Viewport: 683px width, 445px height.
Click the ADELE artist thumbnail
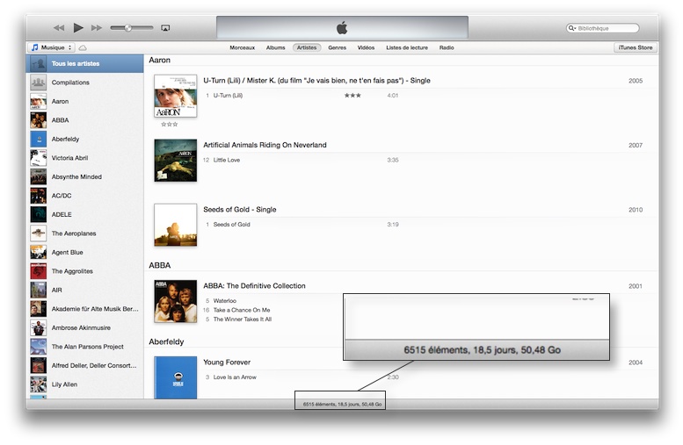point(39,214)
